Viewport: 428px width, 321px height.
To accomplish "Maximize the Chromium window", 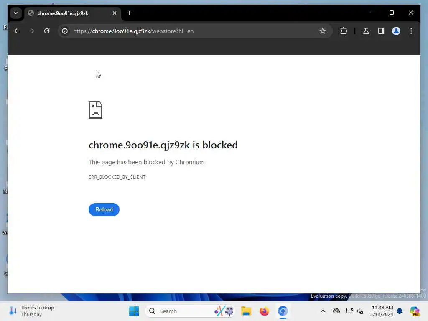I will (391, 13).
